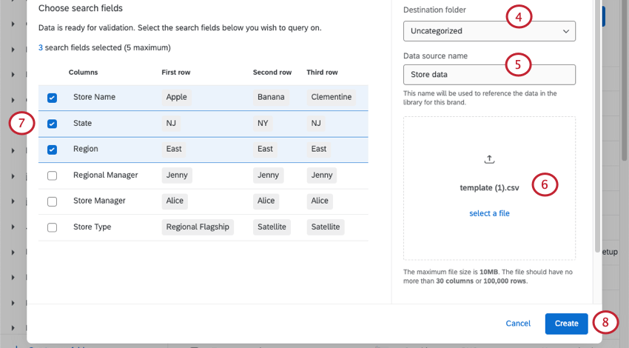The width and height of the screenshot is (629, 348).
Task: Select the Store Type checkbox
Action: point(52,227)
